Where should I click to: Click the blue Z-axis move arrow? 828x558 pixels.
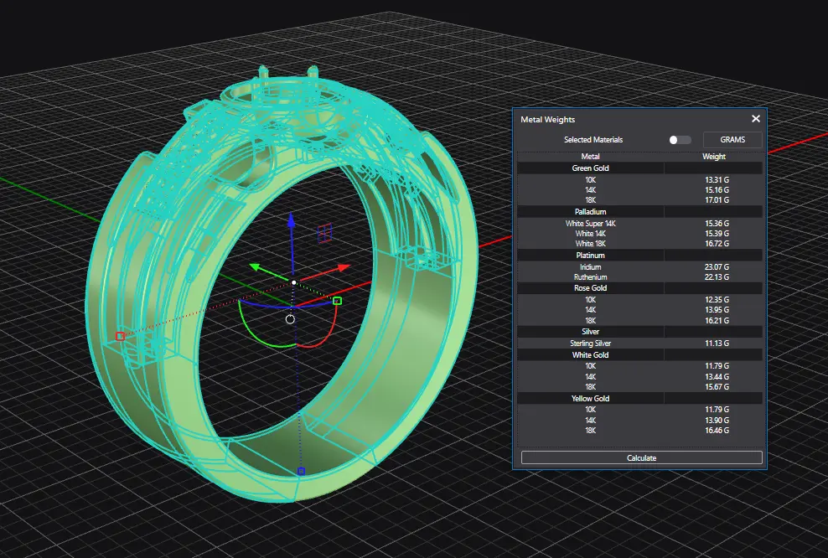point(291,221)
